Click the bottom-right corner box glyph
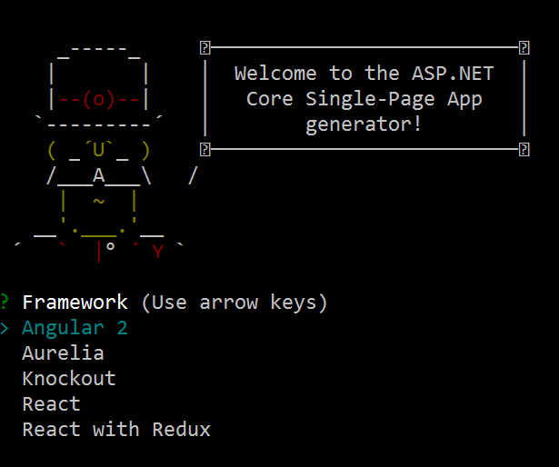559x467 pixels. 524,149
